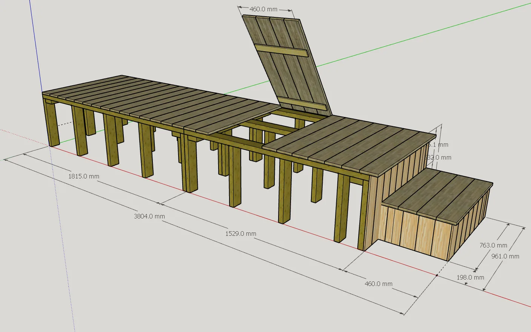Click the 763.0 mm dimension text

tap(493, 245)
